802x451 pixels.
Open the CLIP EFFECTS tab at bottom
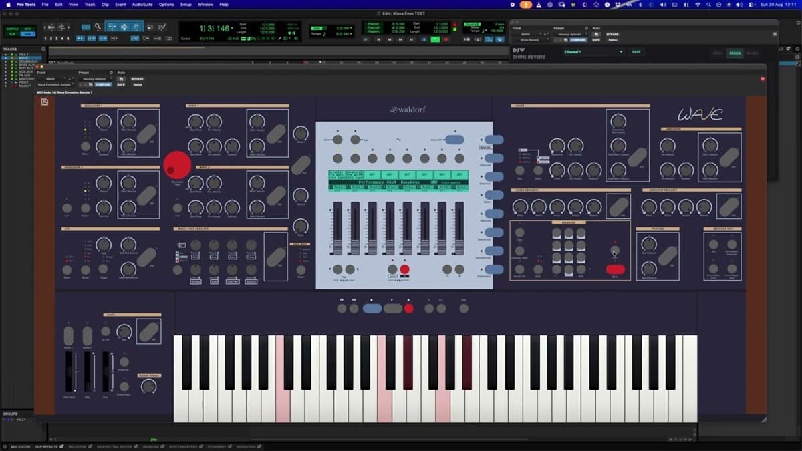[x=45, y=446]
